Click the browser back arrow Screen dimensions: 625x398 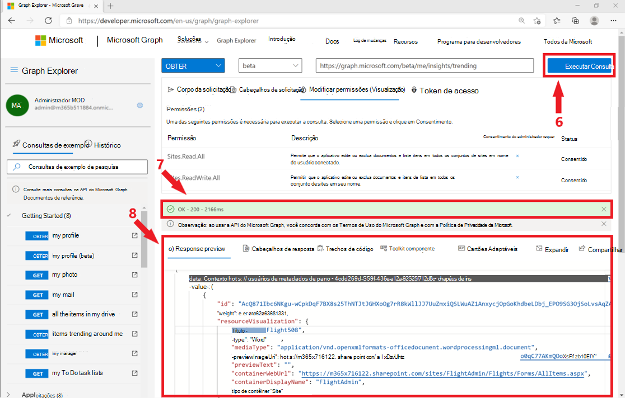click(x=12, y=20)
